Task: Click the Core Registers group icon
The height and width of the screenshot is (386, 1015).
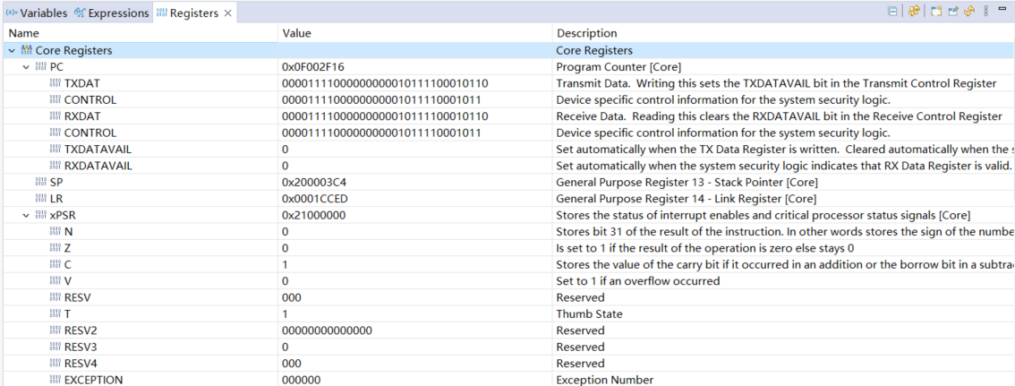Action: 26,51
